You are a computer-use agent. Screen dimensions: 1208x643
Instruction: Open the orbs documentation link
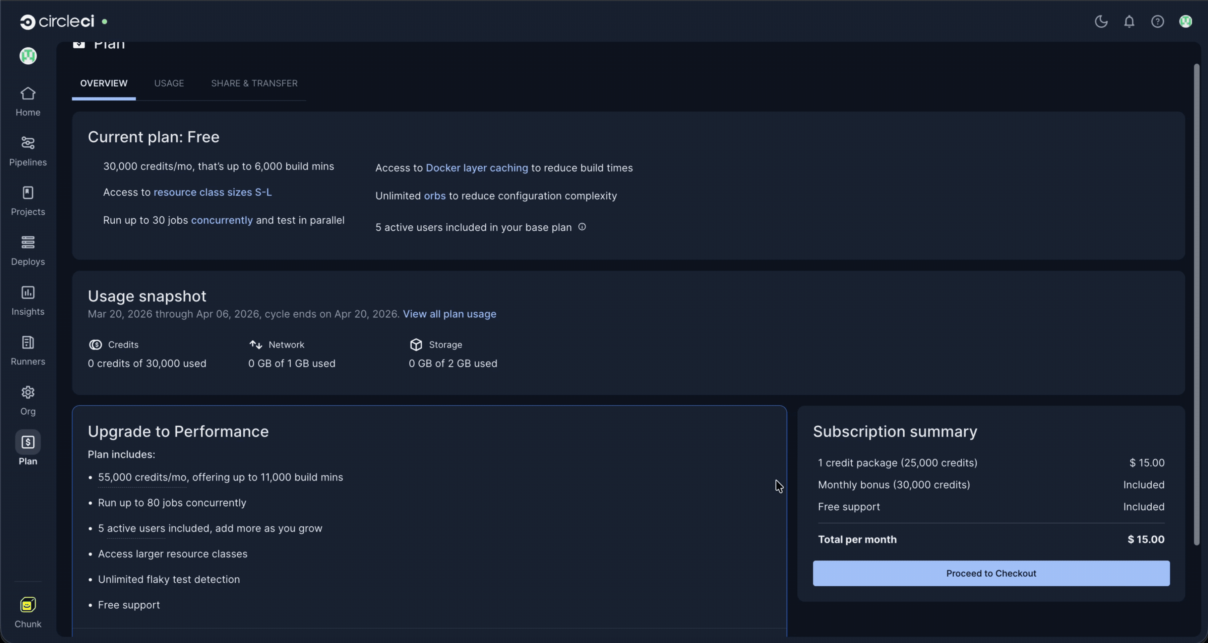434,196
